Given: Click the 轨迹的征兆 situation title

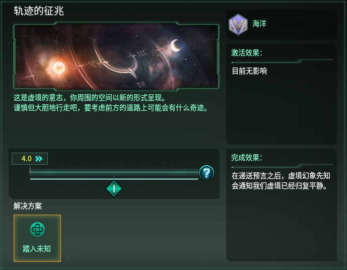Looking at the screenshot, I should click(x=39, y=11).
